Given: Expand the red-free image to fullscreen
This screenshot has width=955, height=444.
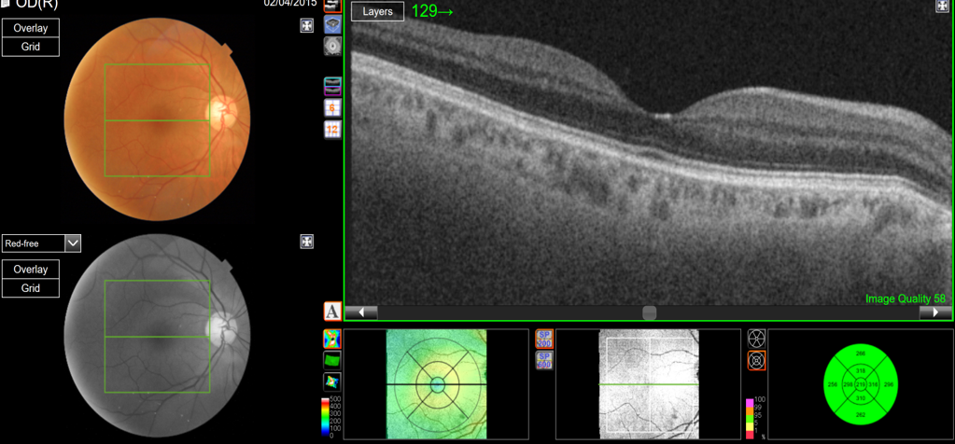Looking at the screenshot, I should coord(306,242).
